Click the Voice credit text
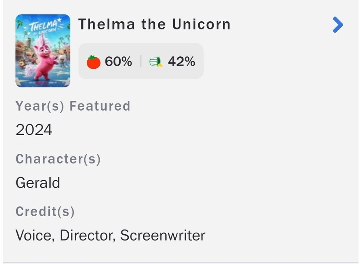The image size is (362, 264). 34,235
